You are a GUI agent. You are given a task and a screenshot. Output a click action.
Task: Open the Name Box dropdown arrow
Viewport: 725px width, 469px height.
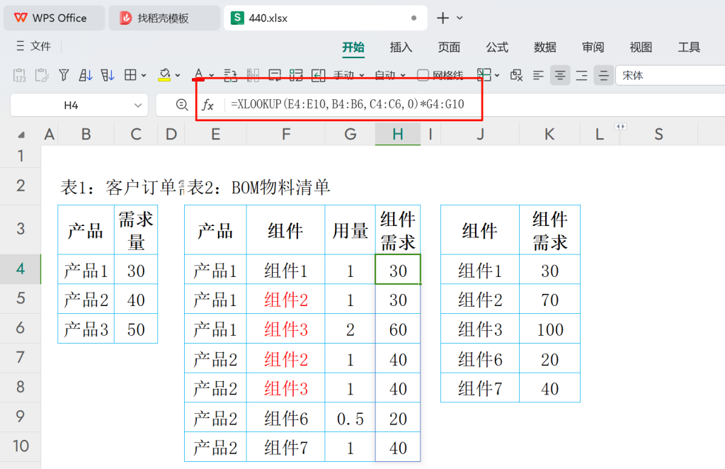coord(137,106)
